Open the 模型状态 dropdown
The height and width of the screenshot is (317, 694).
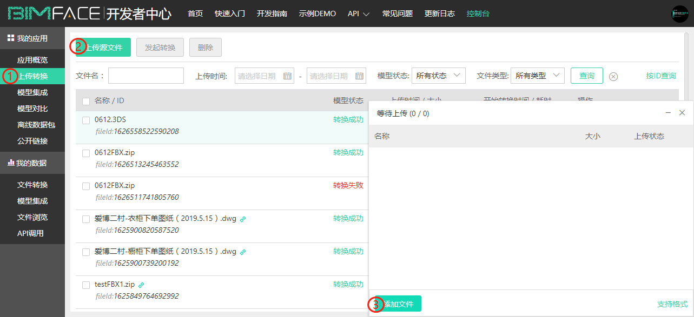point(438,76)
